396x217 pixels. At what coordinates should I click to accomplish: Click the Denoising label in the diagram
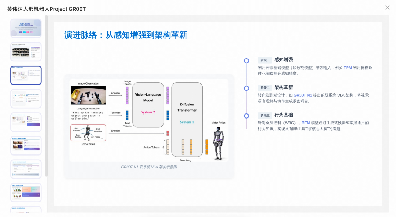186,160
